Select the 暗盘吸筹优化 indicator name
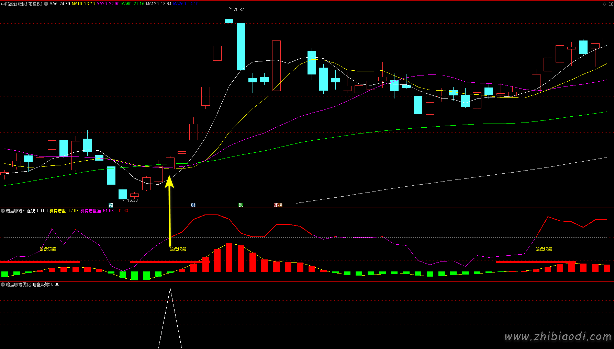 [18, 284]
